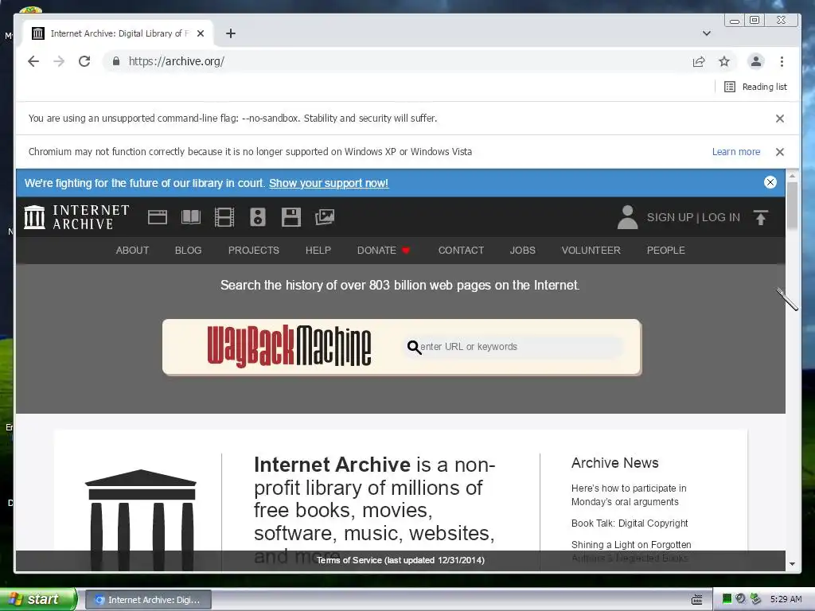Open the Chromium three-dot menu
815x611 pixels.
(782, 61)
